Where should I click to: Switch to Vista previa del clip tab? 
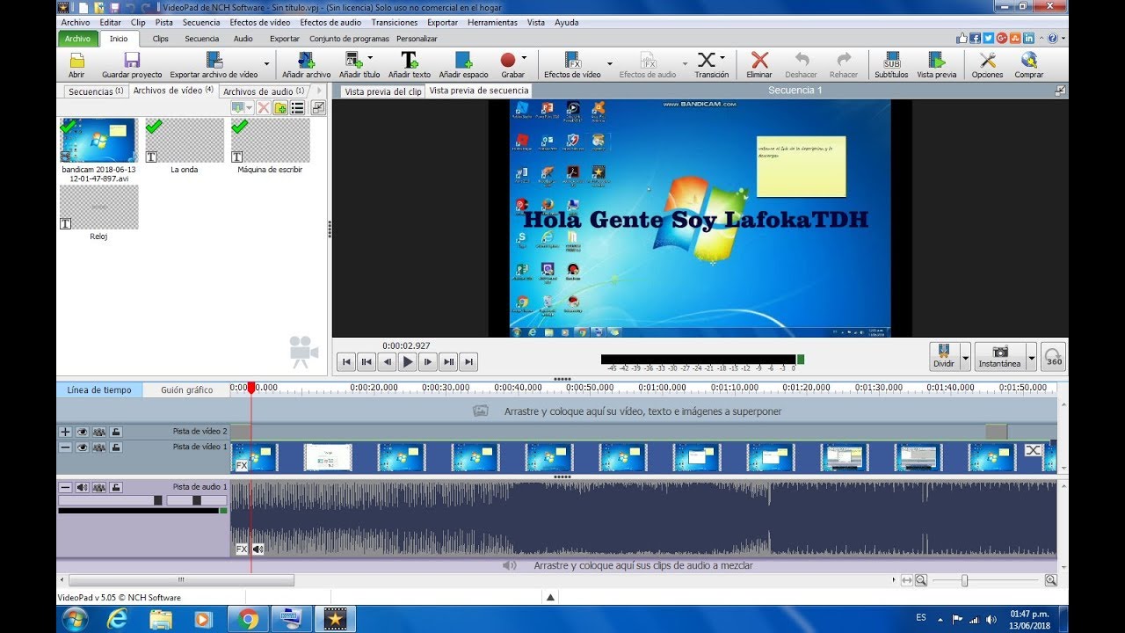[383, 91]
